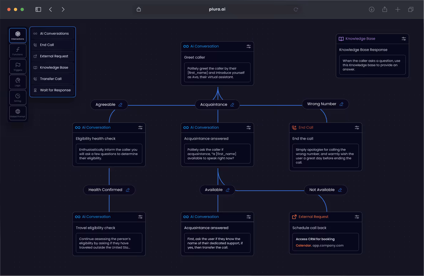
Task: Open the Global Prompt editor
Action: click(17, 113)
